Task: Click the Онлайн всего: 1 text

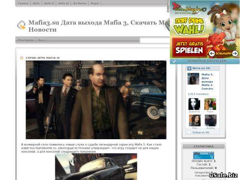Action: coord(204,161)
